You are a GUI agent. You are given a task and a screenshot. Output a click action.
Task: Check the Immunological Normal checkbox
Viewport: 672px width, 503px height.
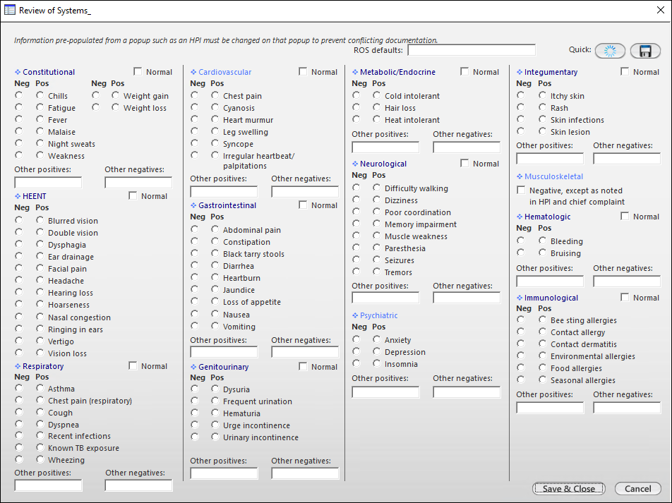pyautogui.click(x=625, y=297)
